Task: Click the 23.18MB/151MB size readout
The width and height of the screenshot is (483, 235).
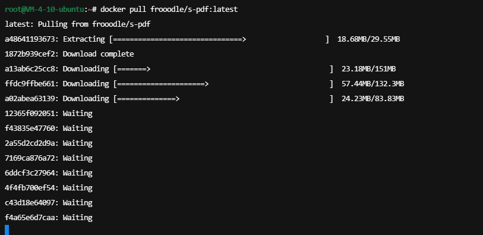Action: [x=369, y=69]
